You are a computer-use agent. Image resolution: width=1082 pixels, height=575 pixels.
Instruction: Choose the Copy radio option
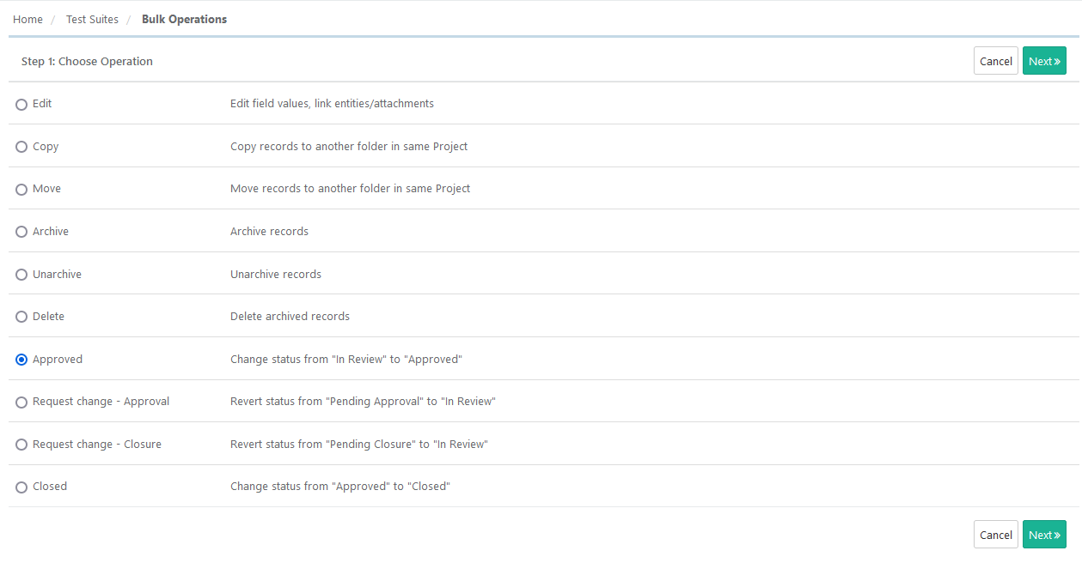tap(21, 147)
